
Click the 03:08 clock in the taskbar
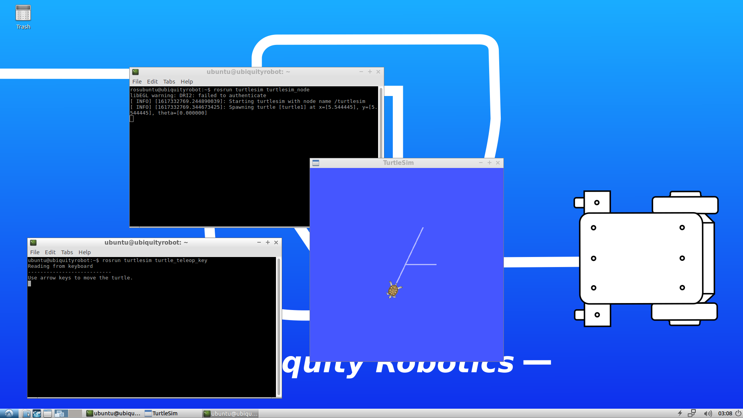coord(725,413)
